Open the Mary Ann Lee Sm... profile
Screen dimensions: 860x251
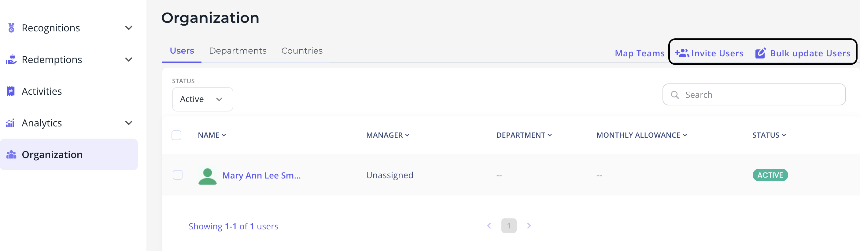261,175
